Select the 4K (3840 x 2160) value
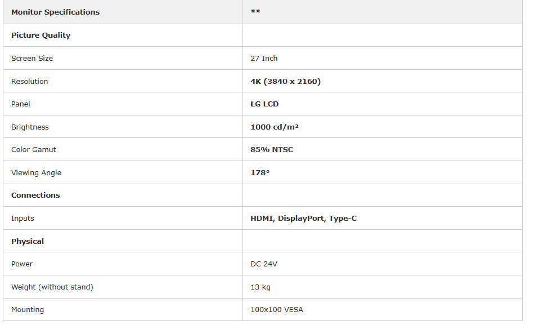 click(x=285, y=81)
